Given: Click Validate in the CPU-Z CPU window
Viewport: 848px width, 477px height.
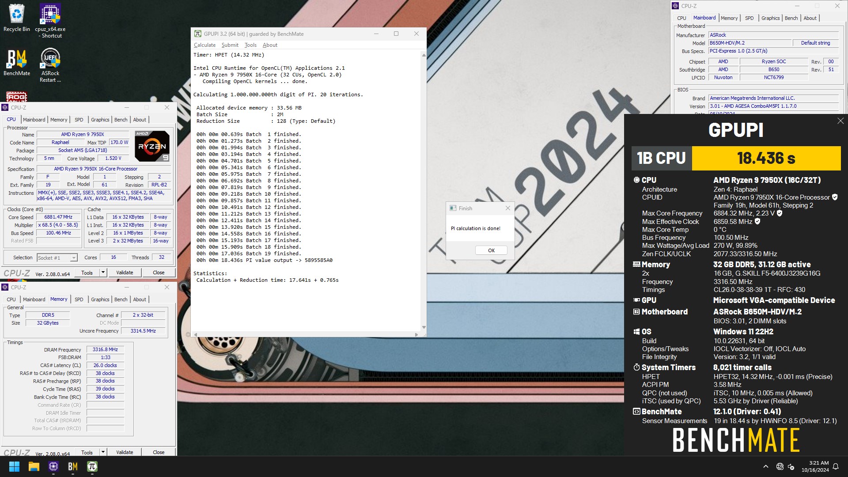Looking at the screenshot, I should [125, 273].
